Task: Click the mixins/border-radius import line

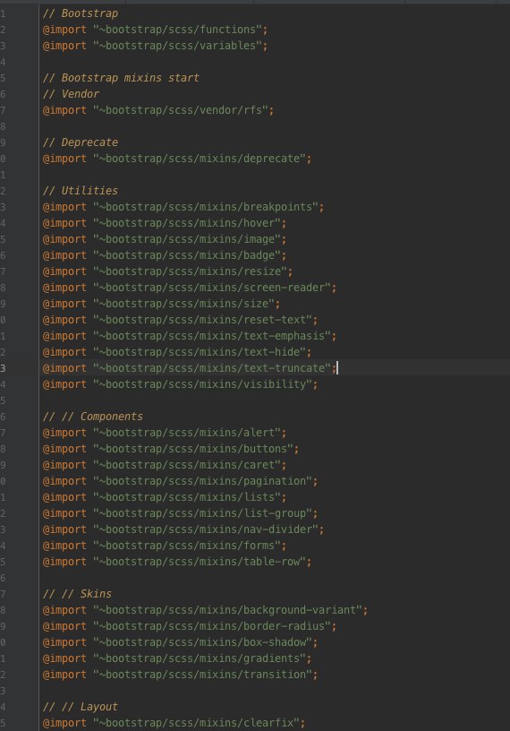Action: coord(190,626)
